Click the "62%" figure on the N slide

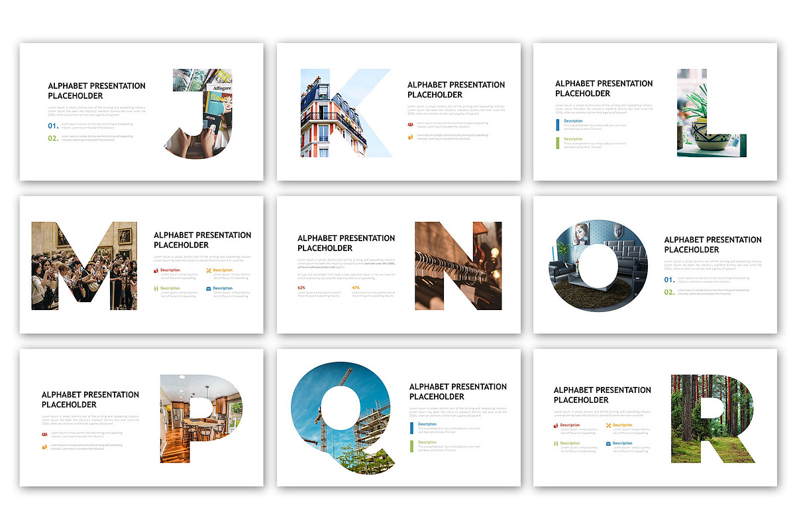point(301,288)
